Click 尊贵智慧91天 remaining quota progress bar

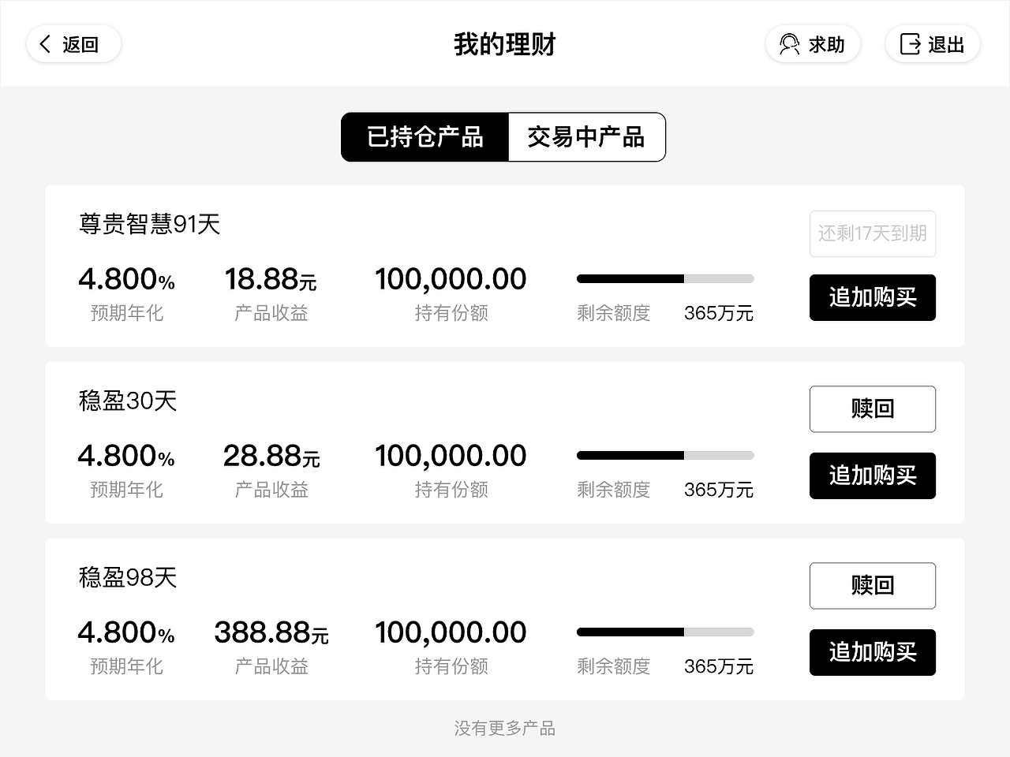coord(665,278)
